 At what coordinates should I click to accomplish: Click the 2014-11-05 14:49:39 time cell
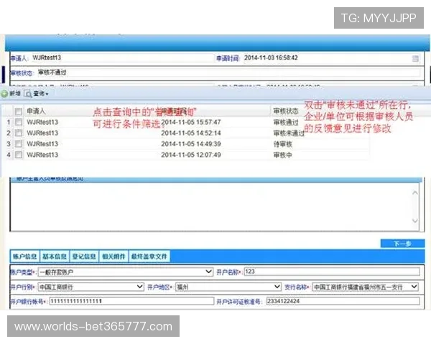click(x=191, y=144)
